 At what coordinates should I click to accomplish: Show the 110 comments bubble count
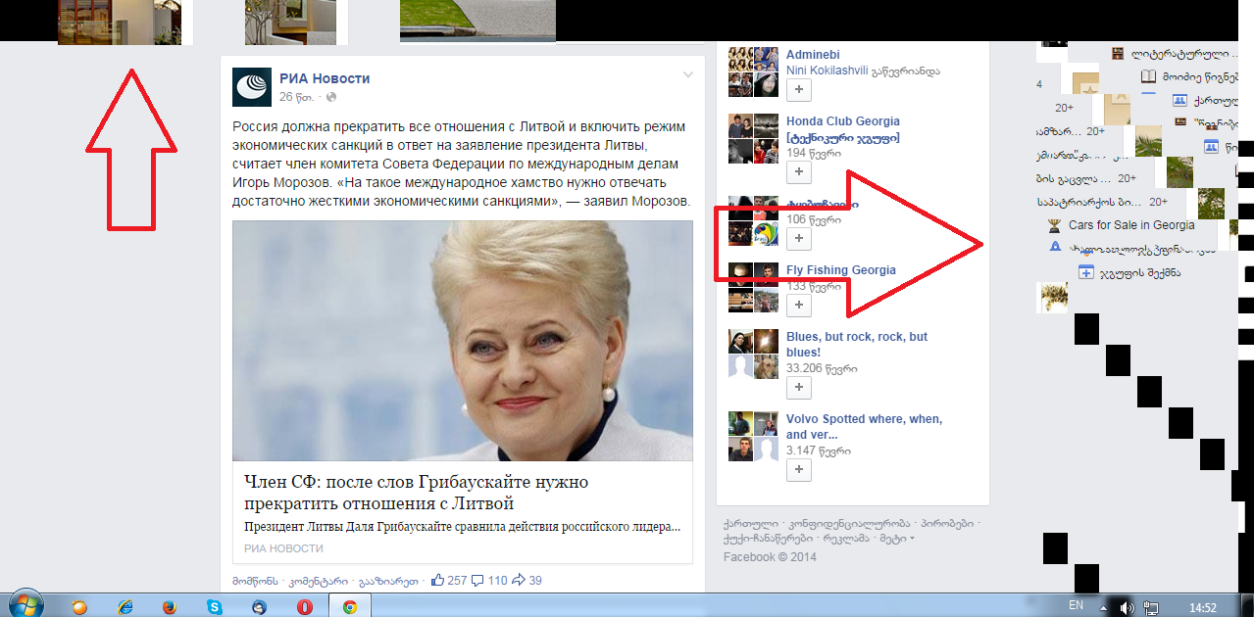[x=490, y=580]
